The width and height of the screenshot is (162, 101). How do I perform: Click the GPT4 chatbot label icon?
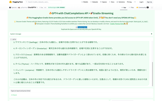pyautogui.click(x=11, y=39)
